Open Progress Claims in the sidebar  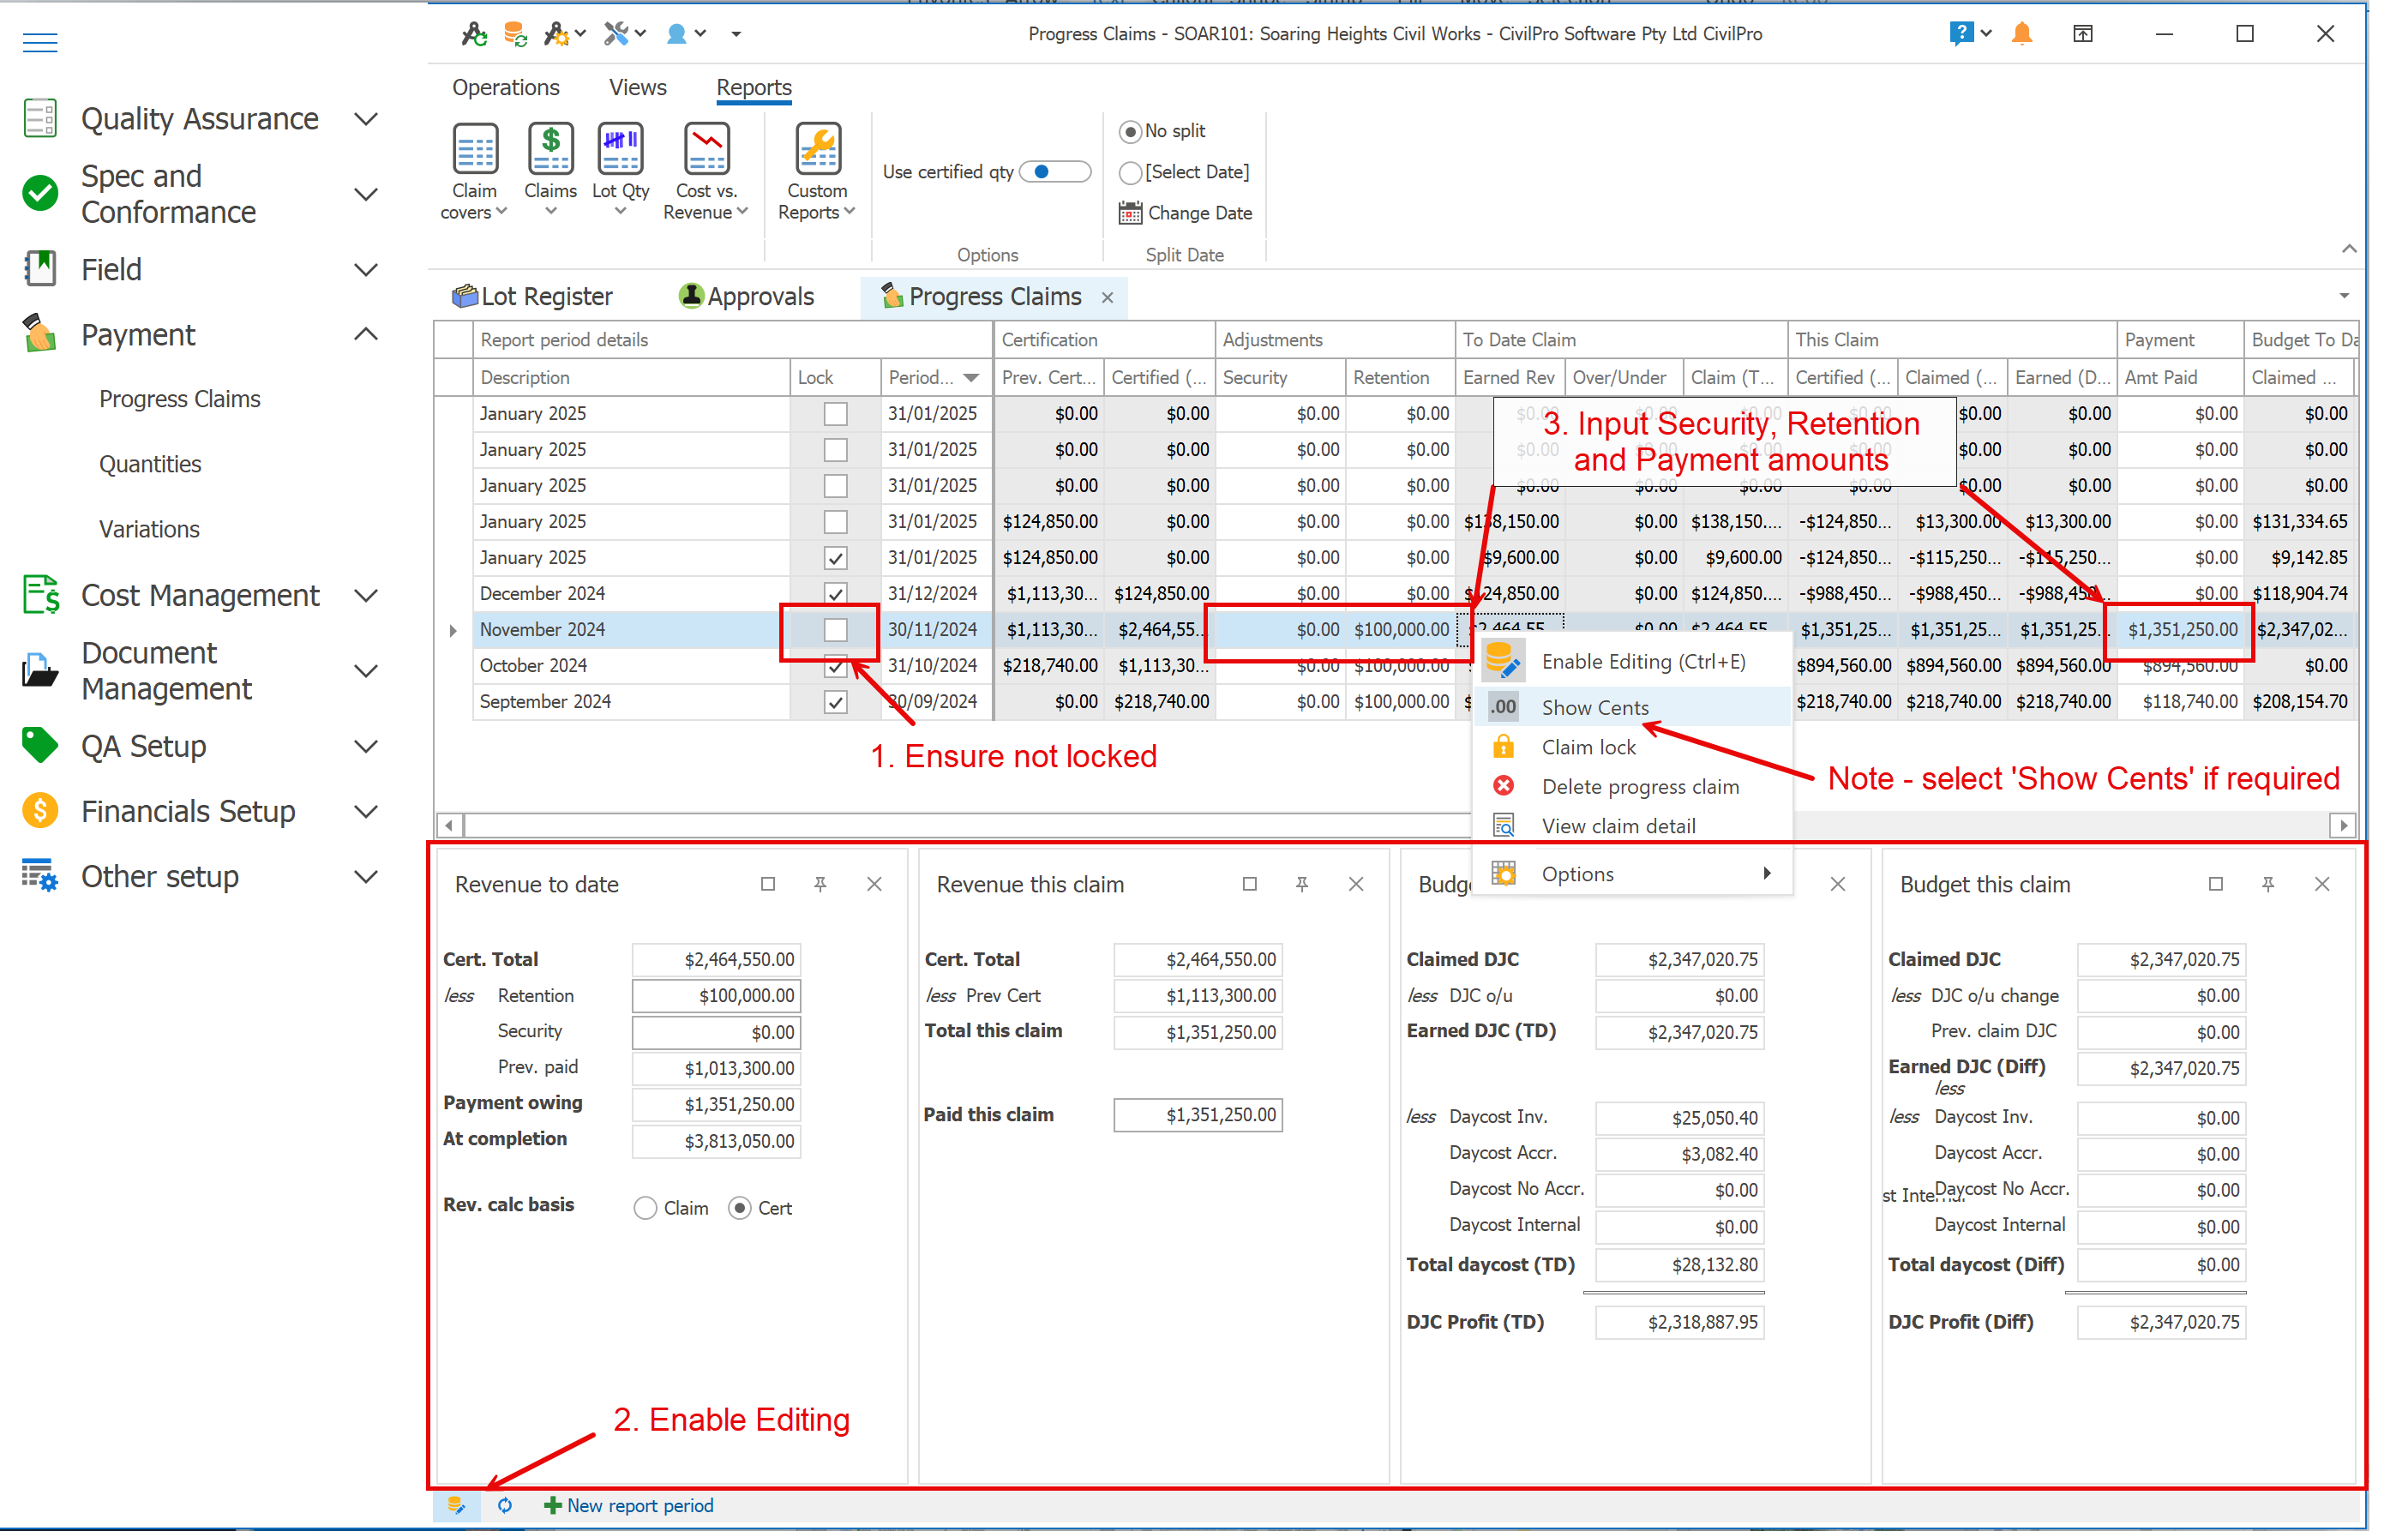coord(180,399)
